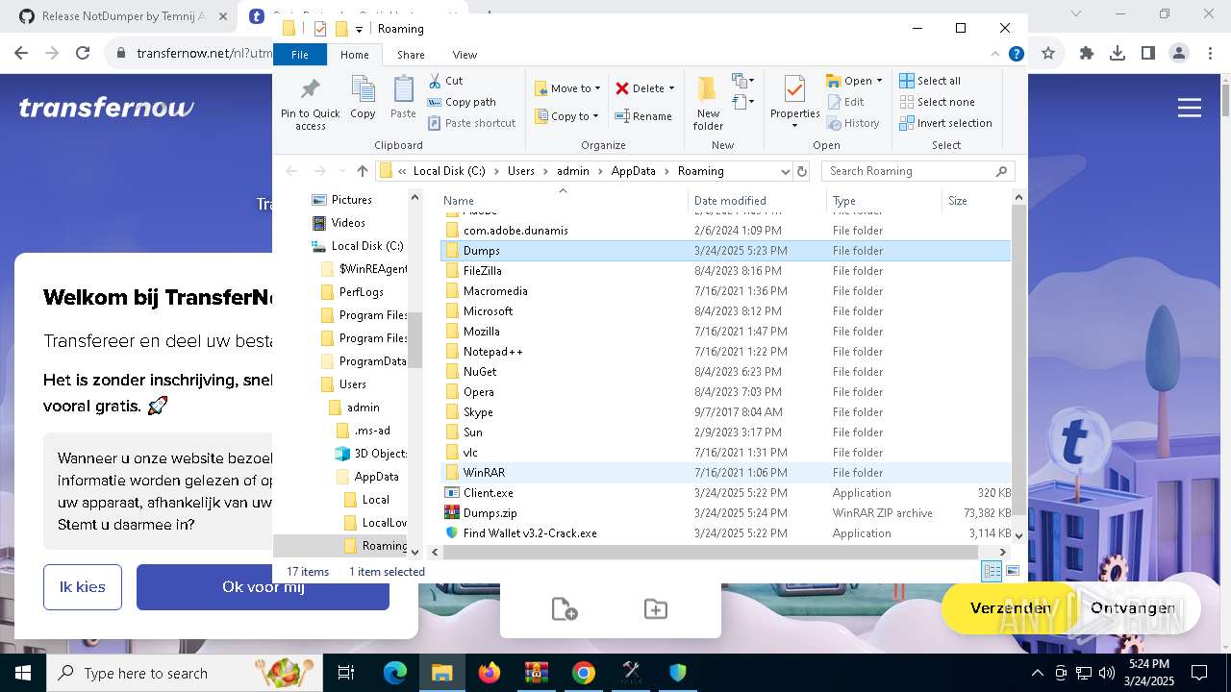Open Delete dropdown arrow
The image size is (1231, 692).
671,88
